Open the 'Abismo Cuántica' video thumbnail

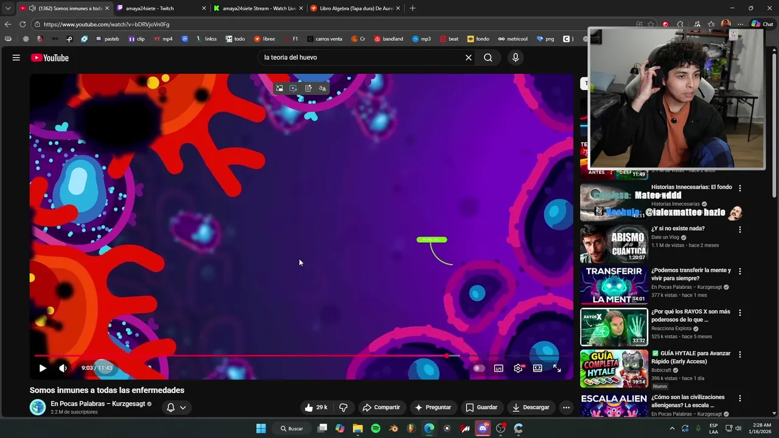coord(613,244)
